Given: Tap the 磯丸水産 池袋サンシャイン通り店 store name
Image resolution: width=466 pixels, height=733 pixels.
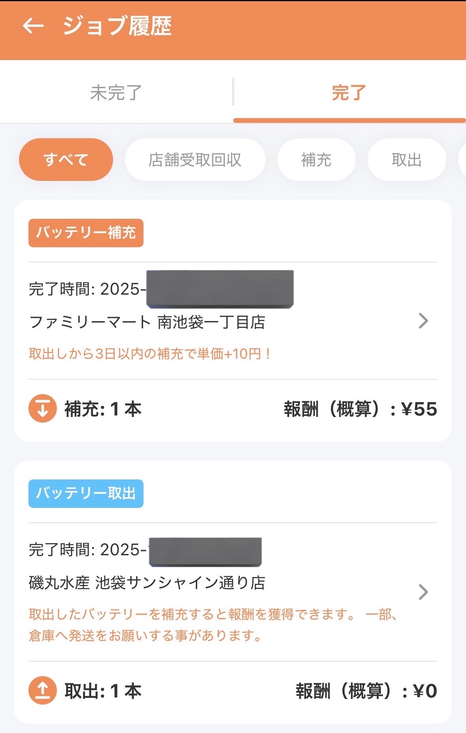Looking at the screenshot, I should (x=147, y=583).
